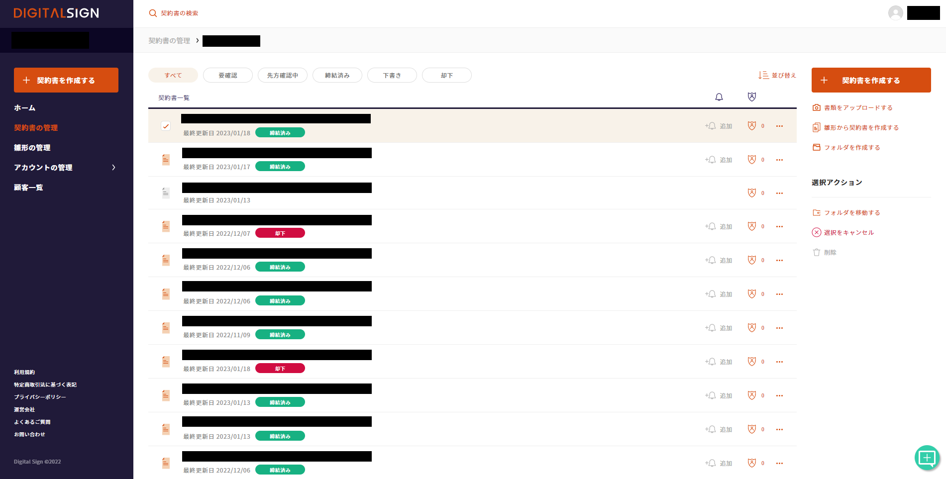Image resolution: width=946 pixels, height=479 pixels.
Task: Select the document icon of the draft dated 2023/01/13
Action: (x=166, y=193)
